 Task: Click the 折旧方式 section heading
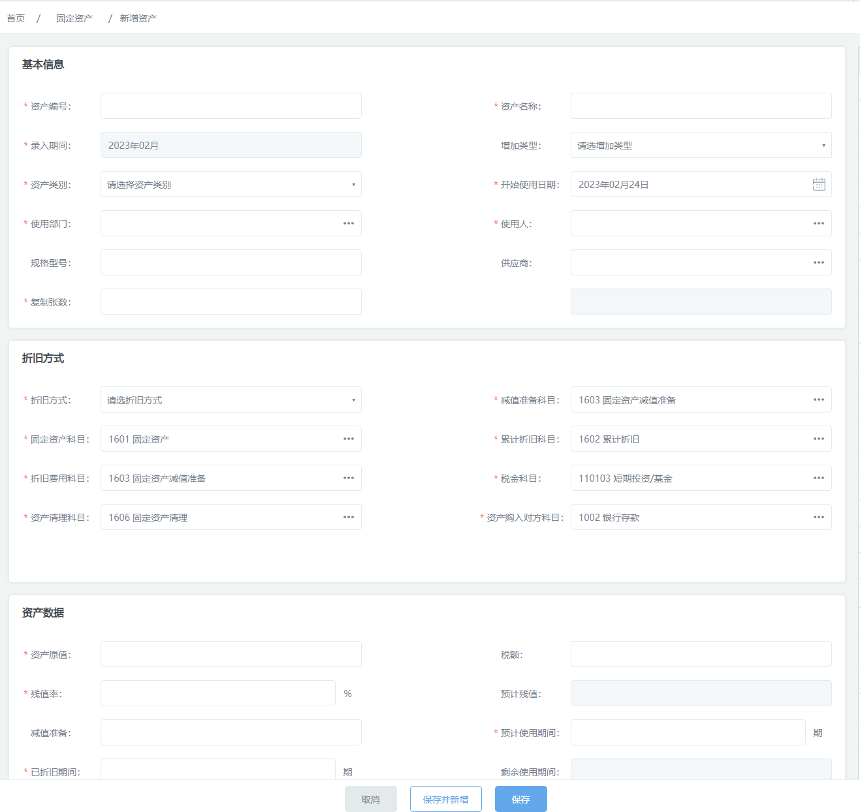[43, 358]
